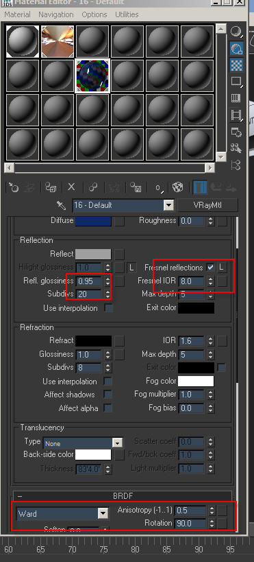Click Show Map in Viewport icon
This screenshot has width=254, height=562.
178,187
